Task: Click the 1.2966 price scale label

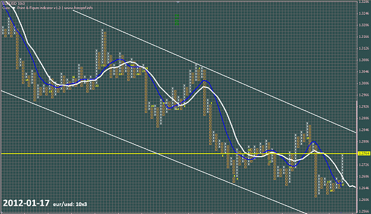Action: click(364, 95)
